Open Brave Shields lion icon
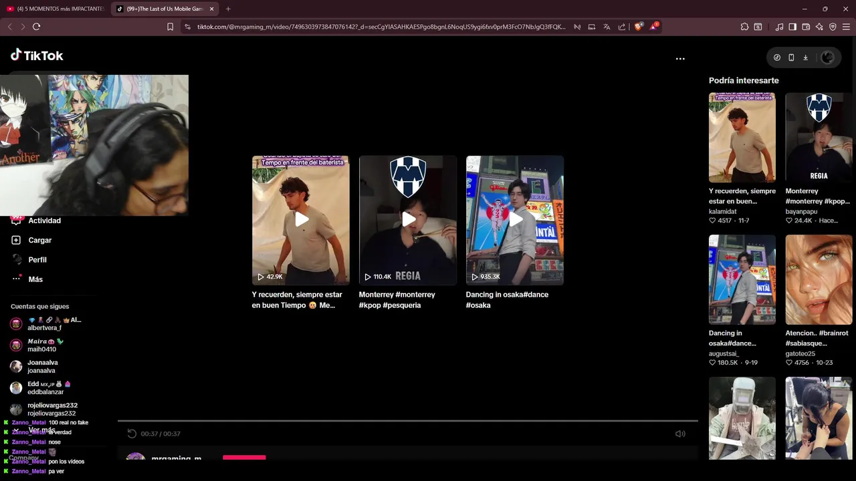 (x=639, y=27)
